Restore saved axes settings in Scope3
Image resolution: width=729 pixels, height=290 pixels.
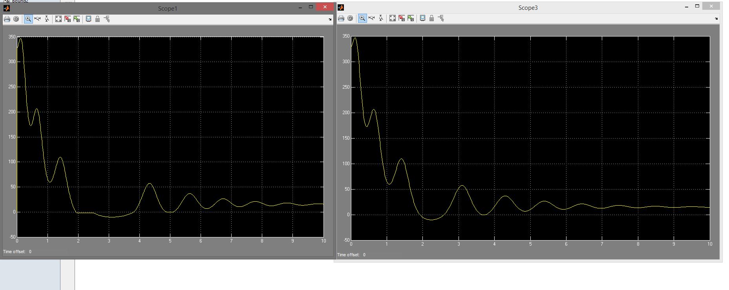point(411,18)
